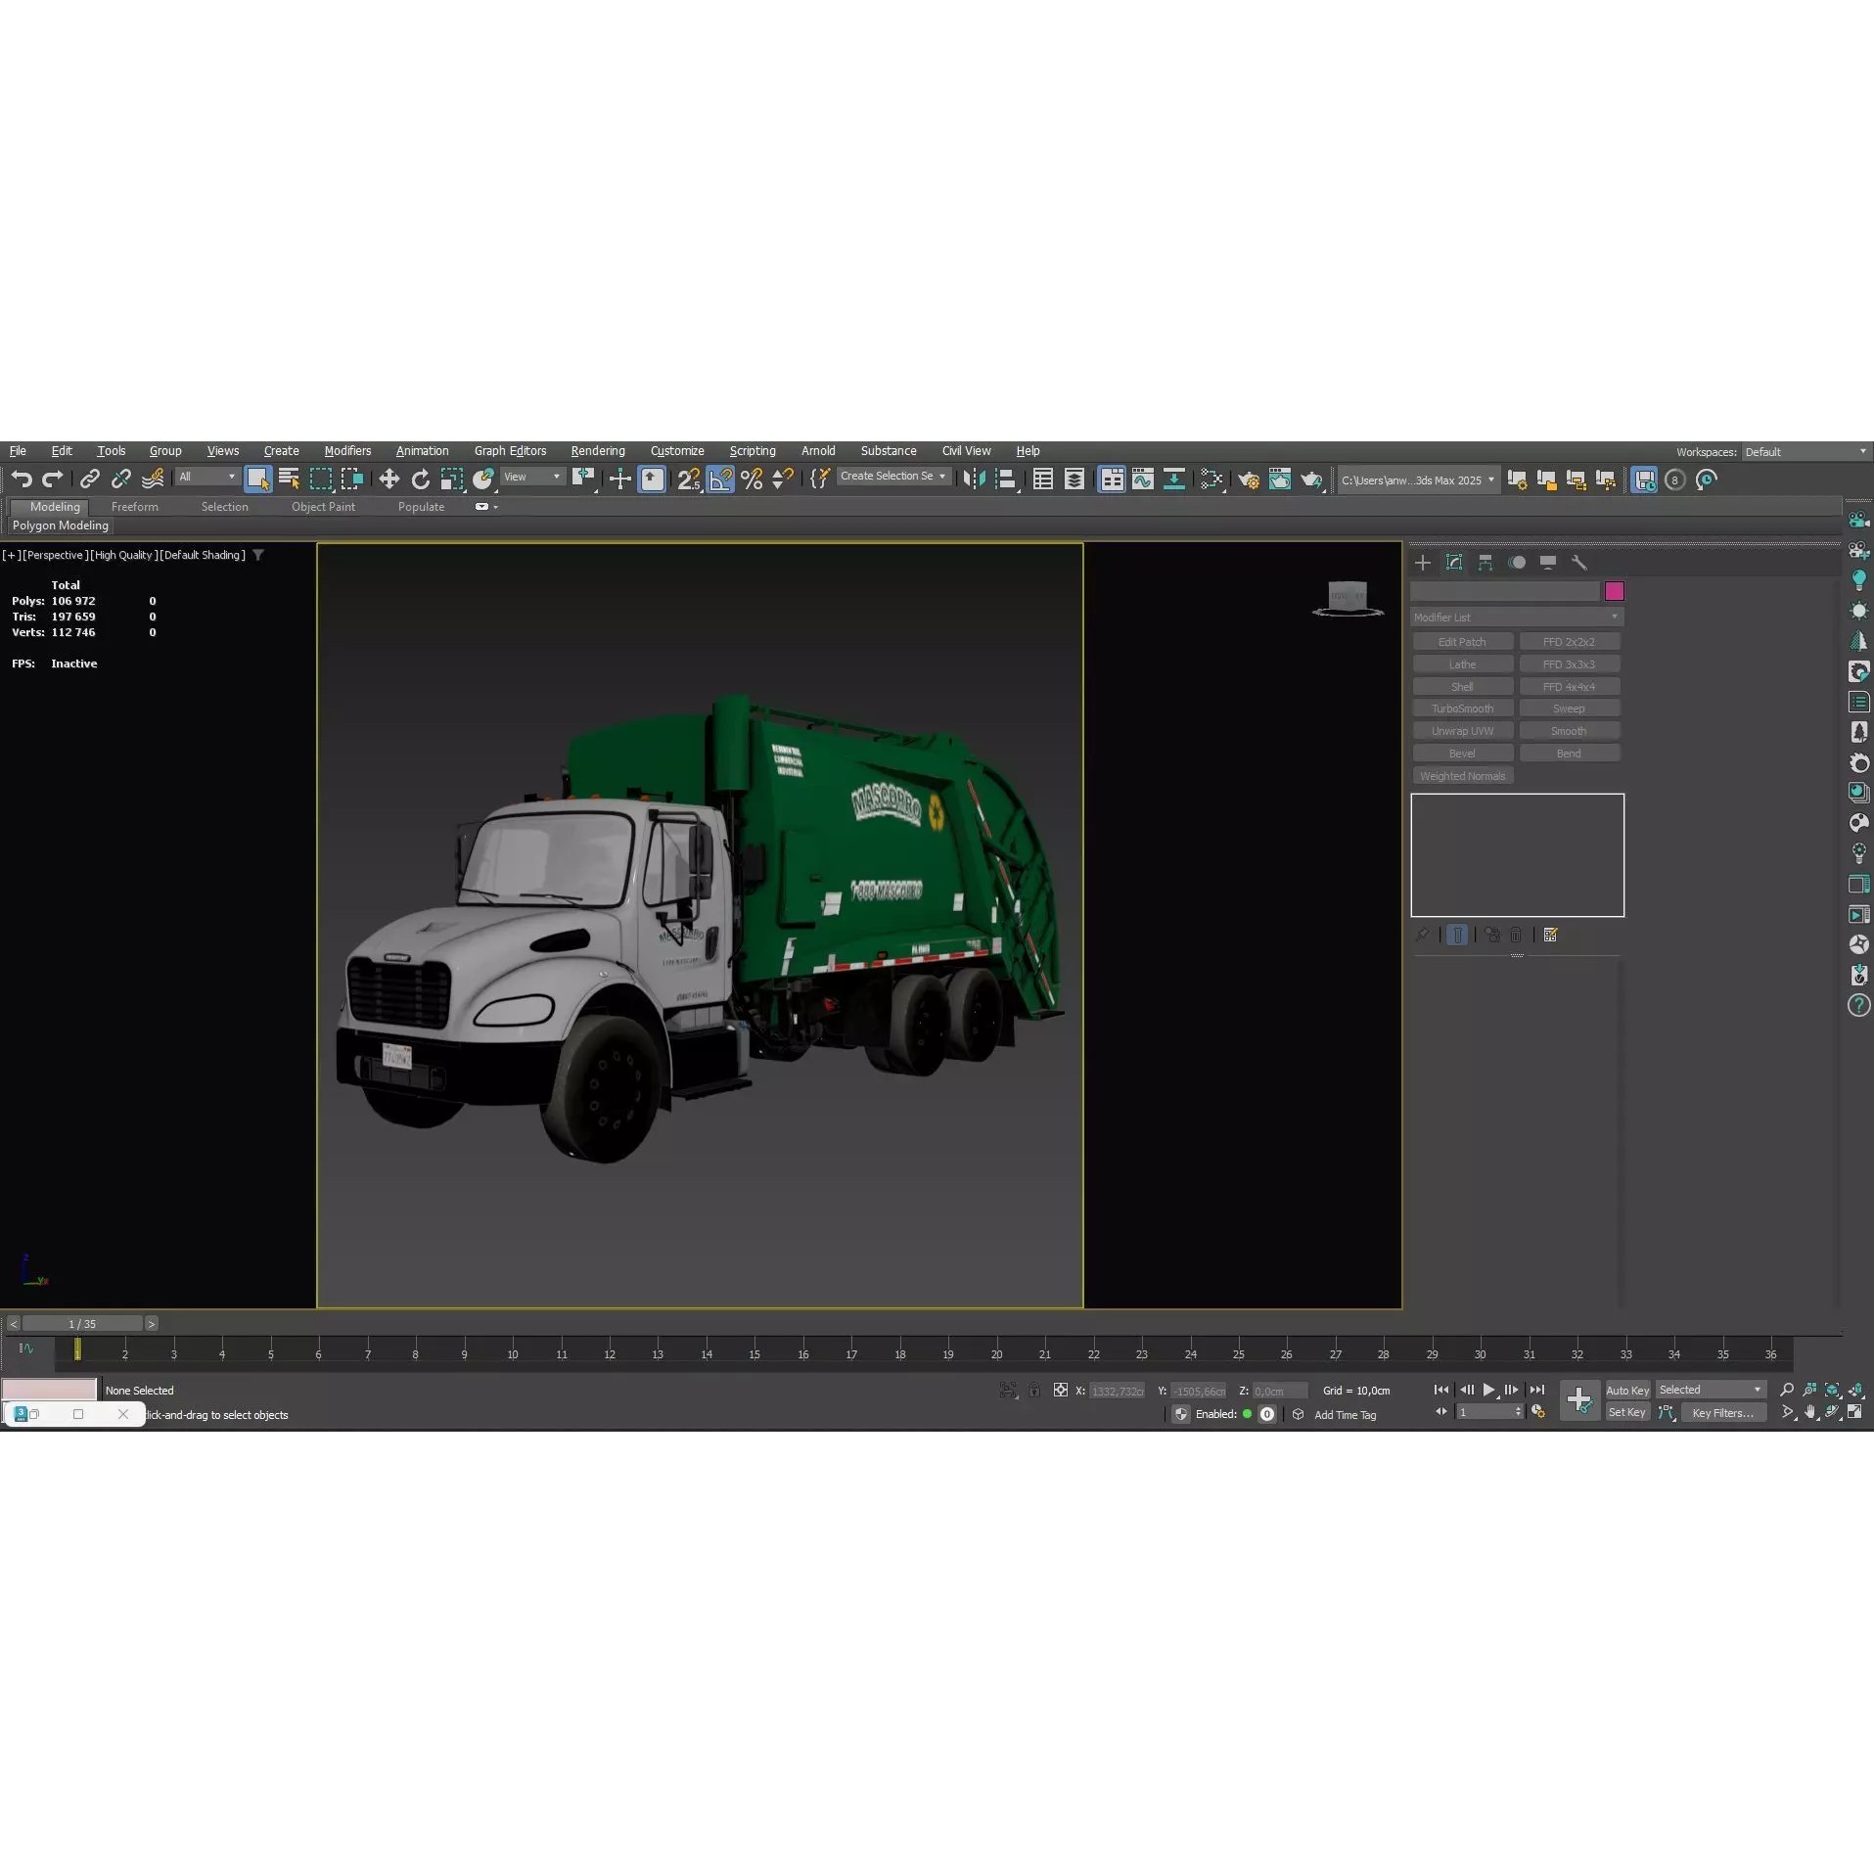Apply the TurboSmooth modifier button
The image size is (1874, 1874).
(x=1462, y=708)
